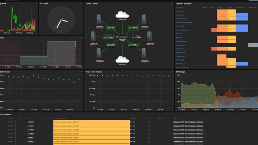
Task: Open tag overflow dots on Linux905 row
Action: [205, 142]
